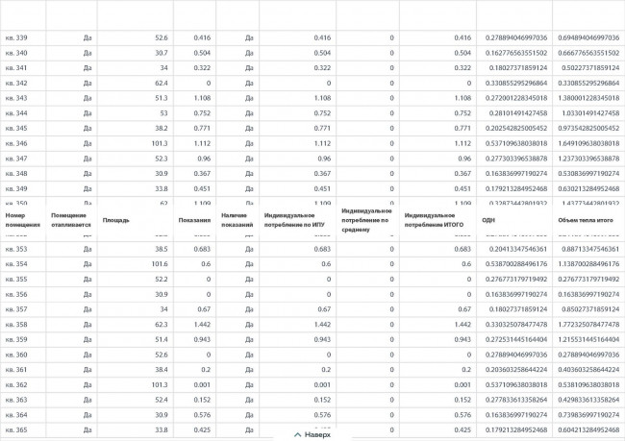Click total heat value 0.538109638038018 for кв. 362
Screen dimensions: 625x441
tap(588, 385)
